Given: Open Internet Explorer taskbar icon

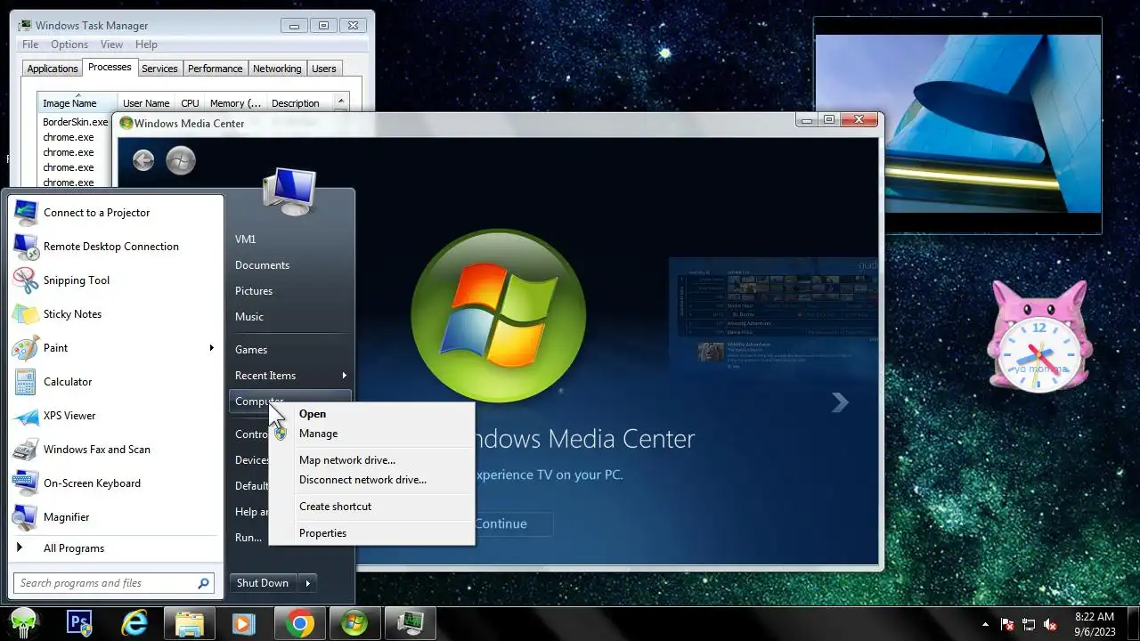Looking at the screenshot, I should (134, 623).
